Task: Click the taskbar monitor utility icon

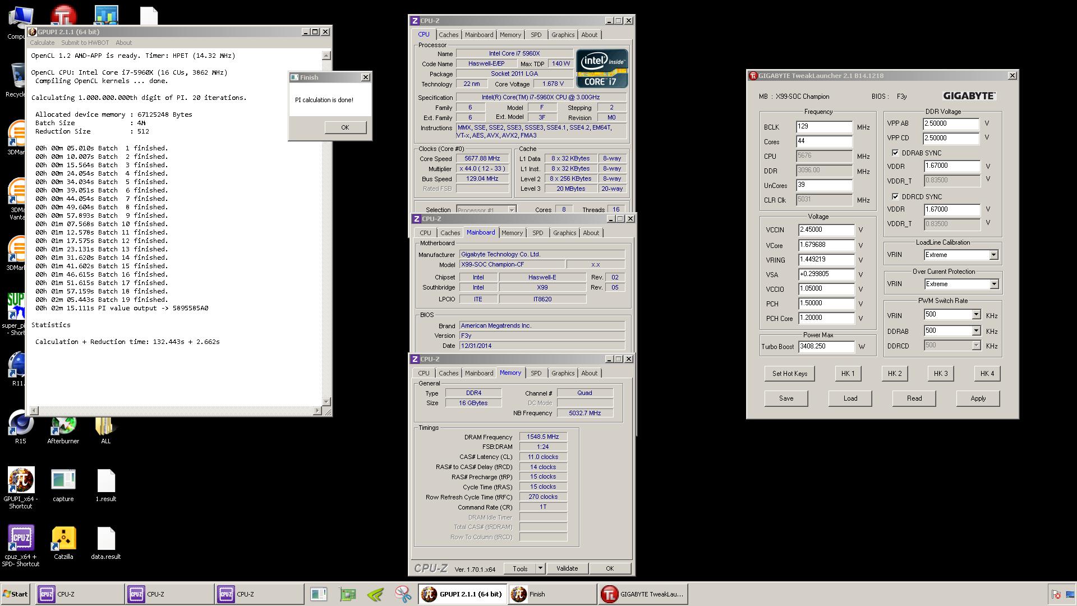Action: click(319, 594)
